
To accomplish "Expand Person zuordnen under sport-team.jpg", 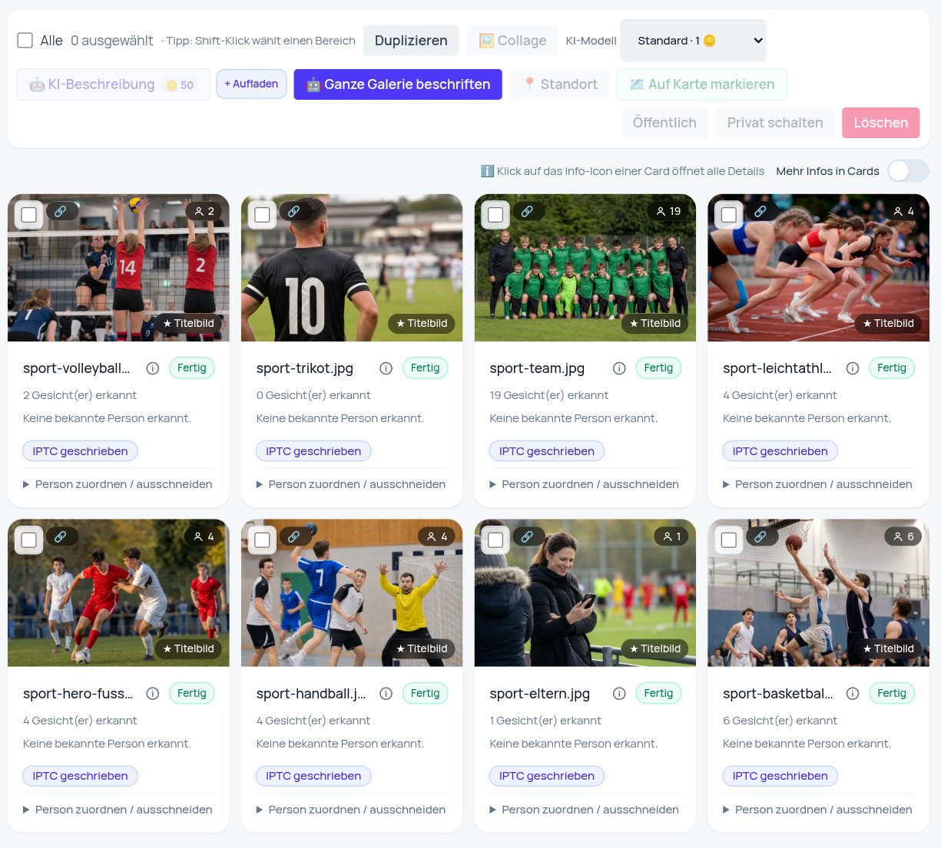I will pyautogui.click(x=584, y=484).
